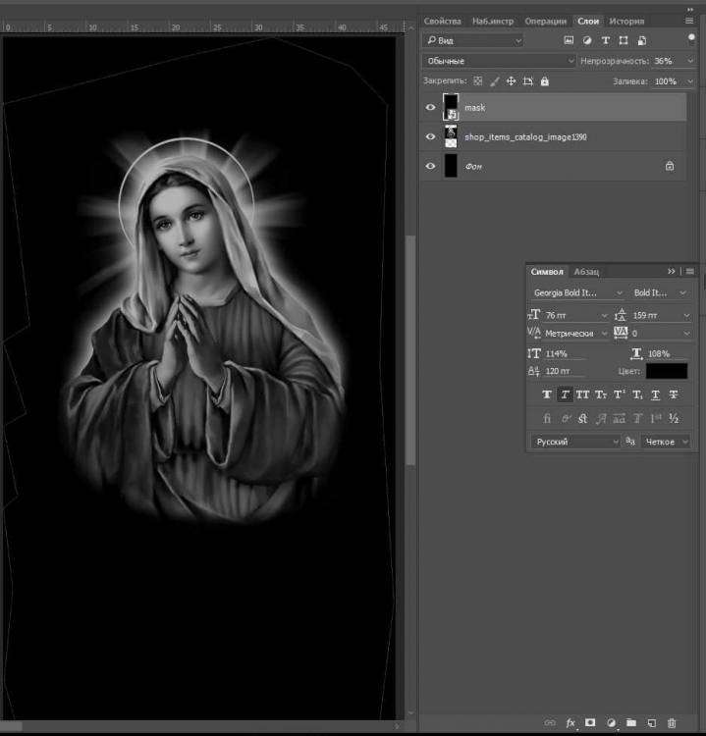
Task: Expand the Русский language dropdown
Action: click(x=575, y=443)
